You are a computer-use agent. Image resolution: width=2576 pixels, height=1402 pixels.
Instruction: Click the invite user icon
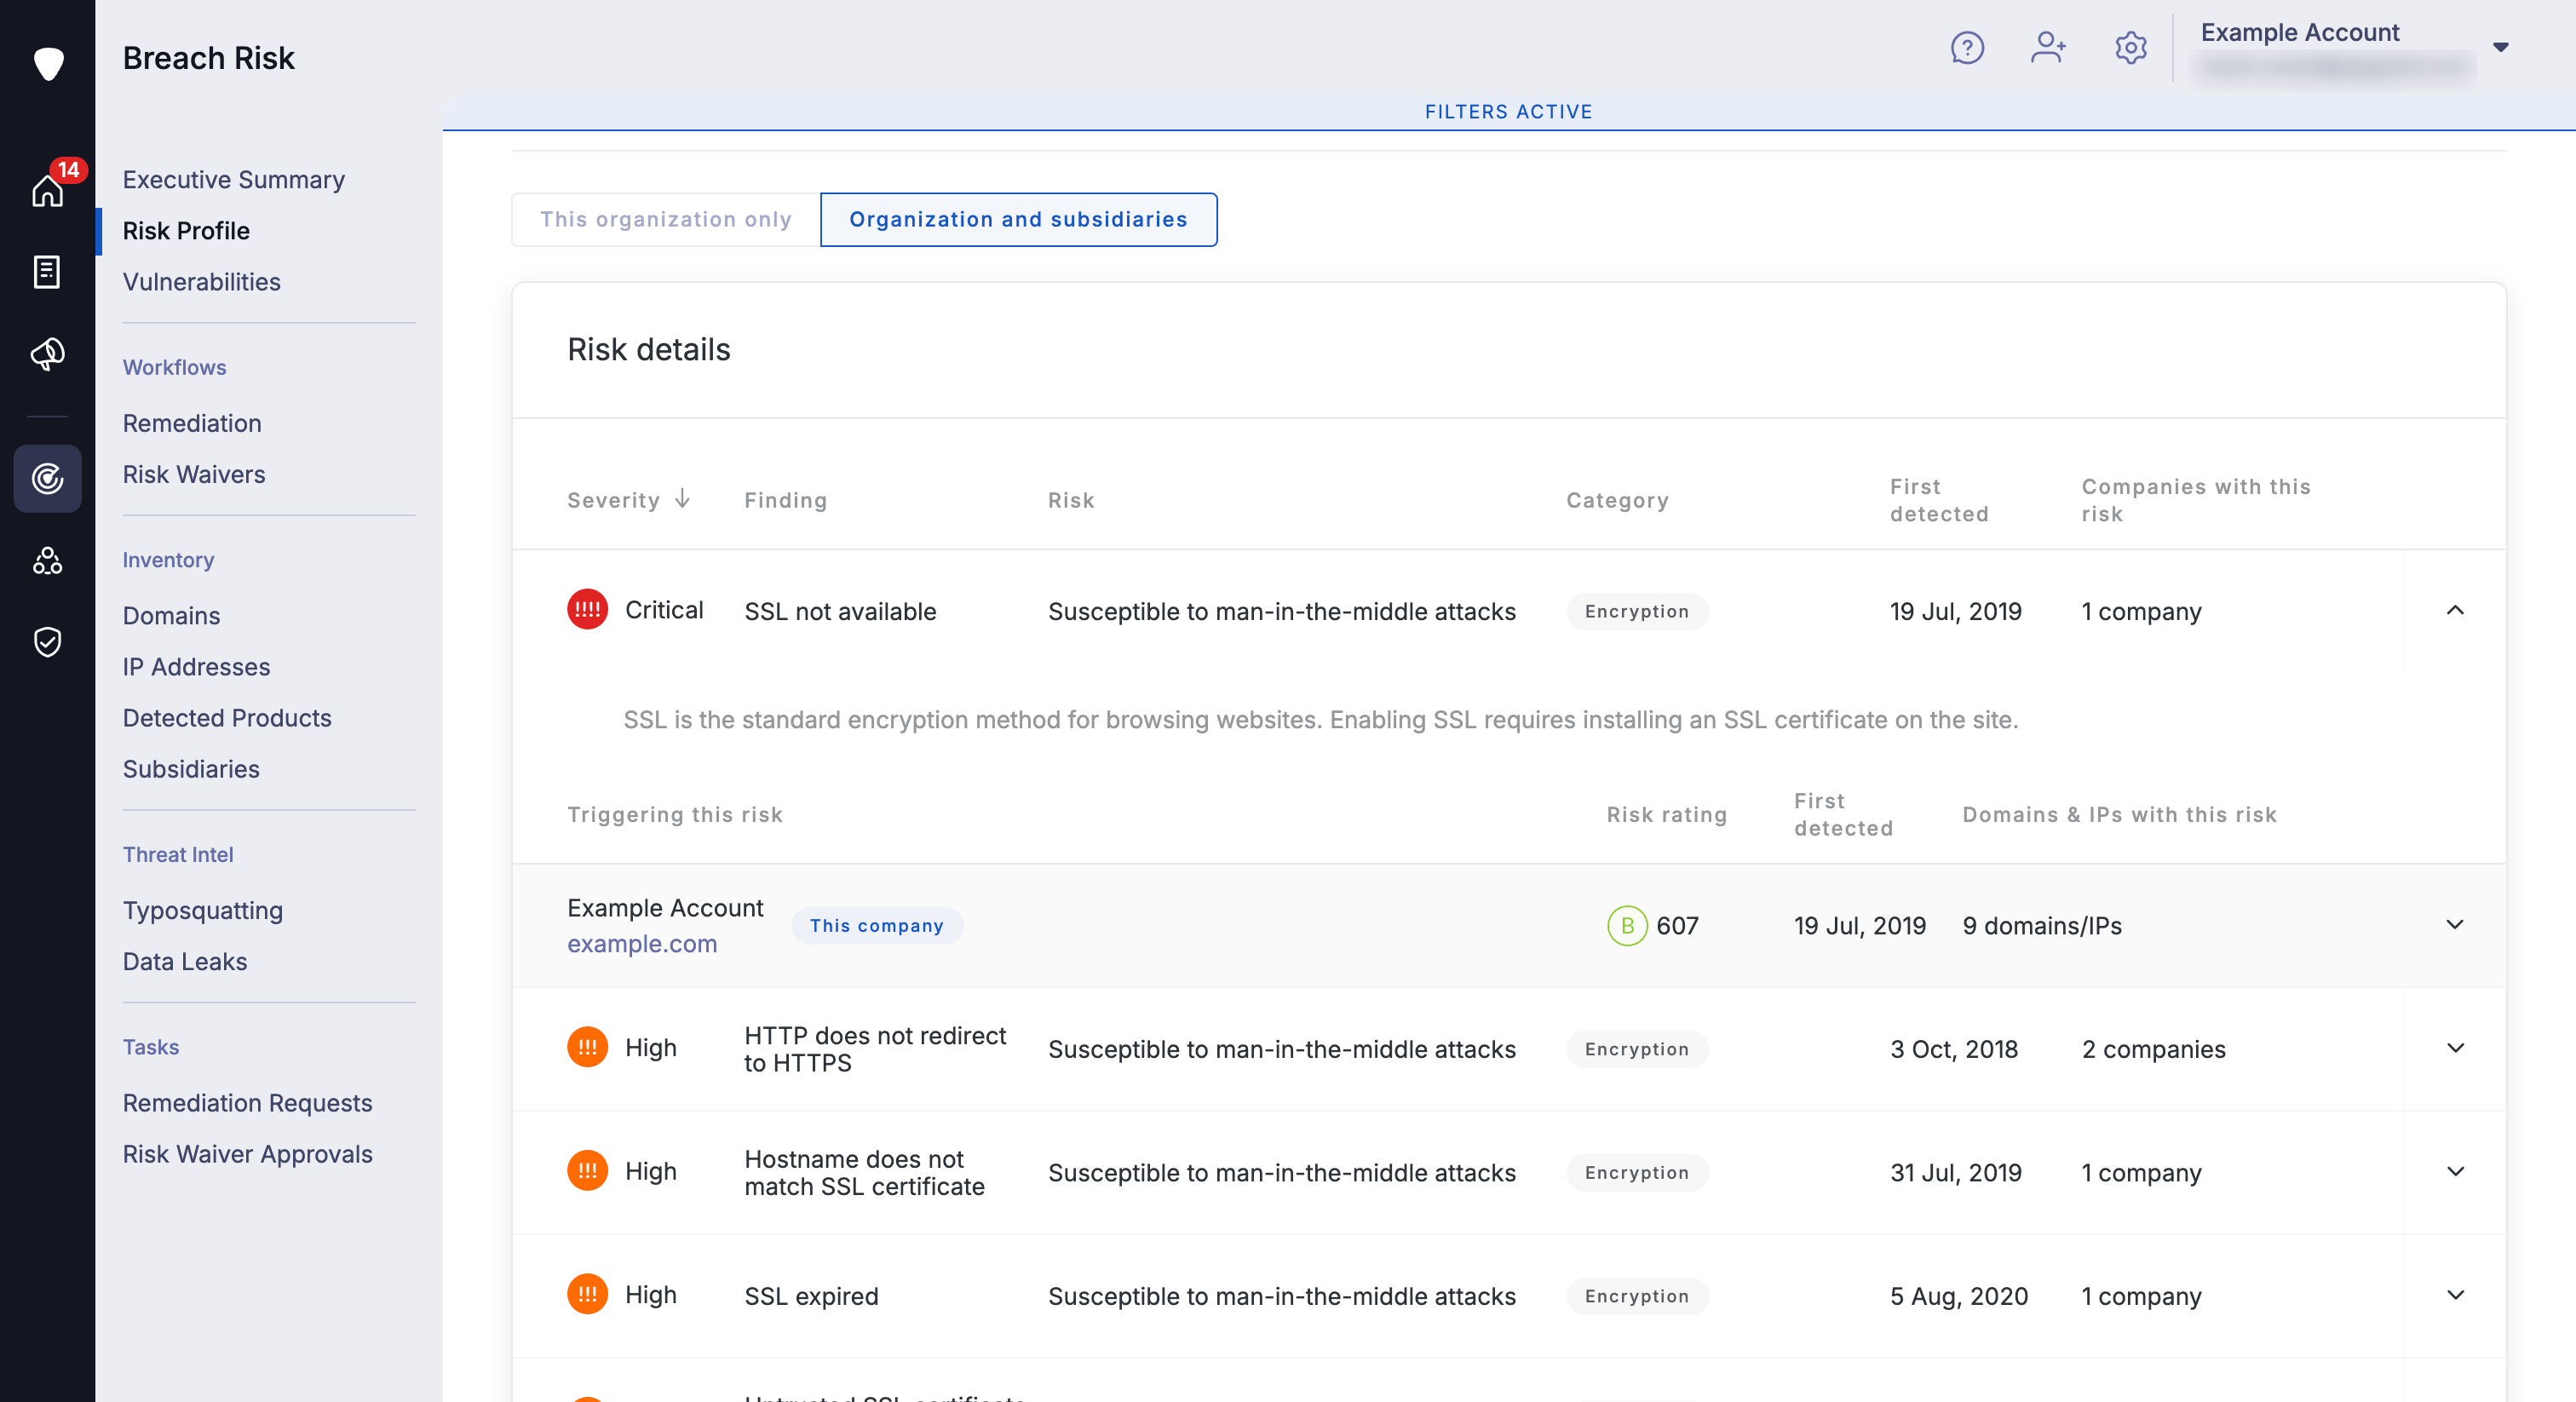(x=2048, y=47)
